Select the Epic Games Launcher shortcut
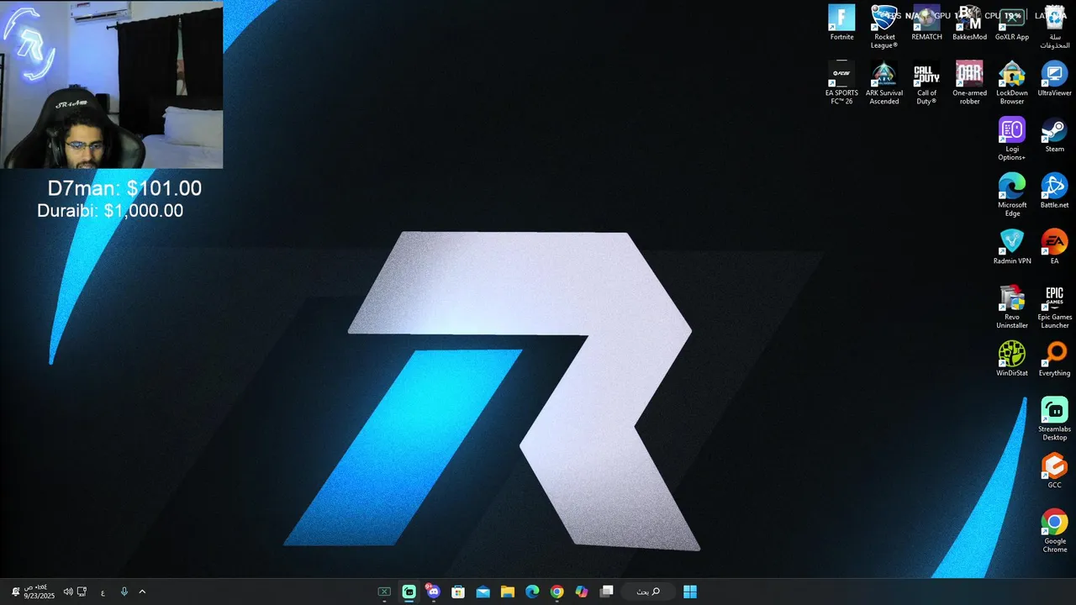Viewport: 1076px width, 605px height. tap(1054, 307)
